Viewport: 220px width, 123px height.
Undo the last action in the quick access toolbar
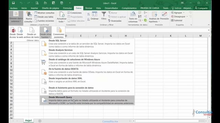21,3
